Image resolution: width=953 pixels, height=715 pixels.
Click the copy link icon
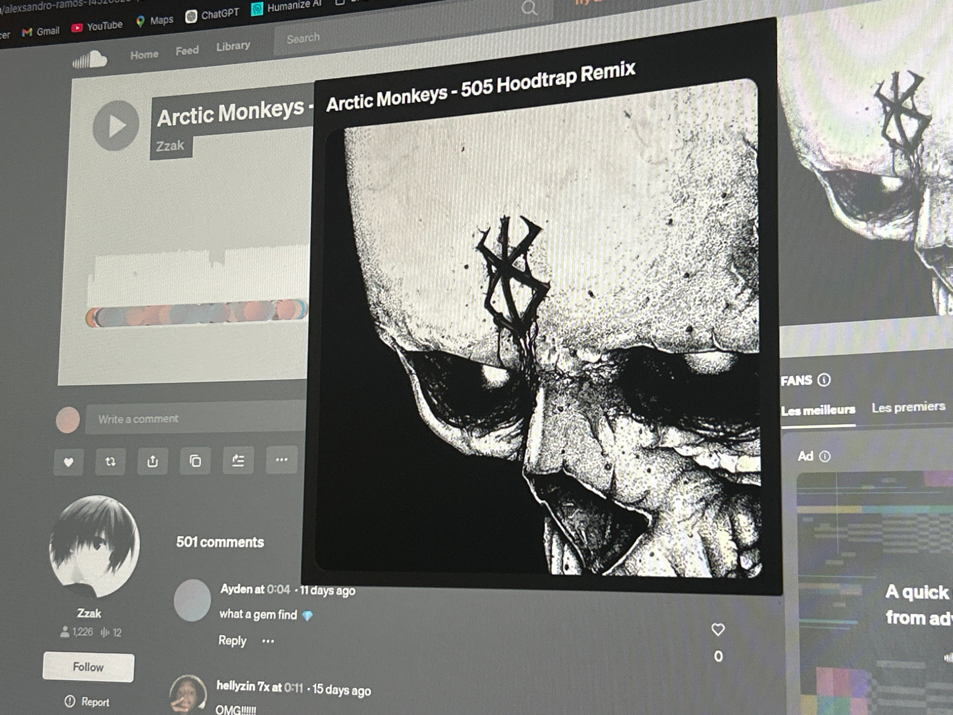(x=195, y=461)
